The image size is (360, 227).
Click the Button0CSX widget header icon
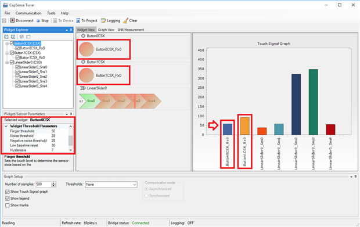point(83,36)
